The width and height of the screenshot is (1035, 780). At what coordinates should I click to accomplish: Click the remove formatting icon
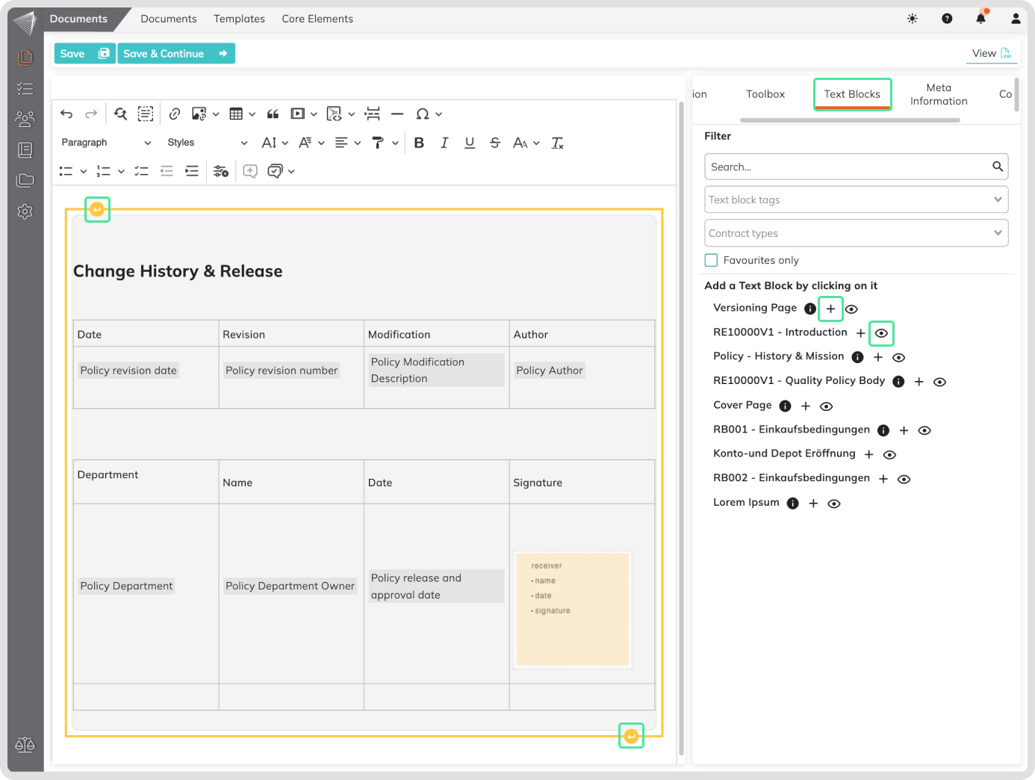(557, 143)
